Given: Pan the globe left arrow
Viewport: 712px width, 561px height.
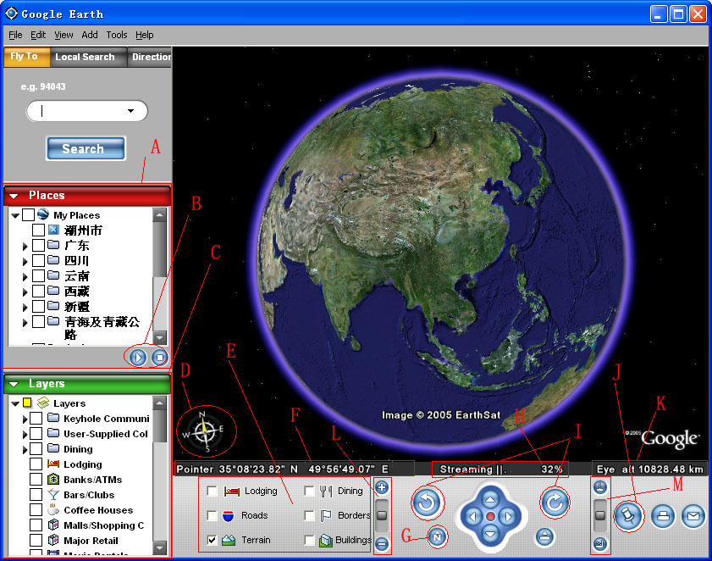Looking at the screenshot, I should pyautogui.click(x=473, y=517).
